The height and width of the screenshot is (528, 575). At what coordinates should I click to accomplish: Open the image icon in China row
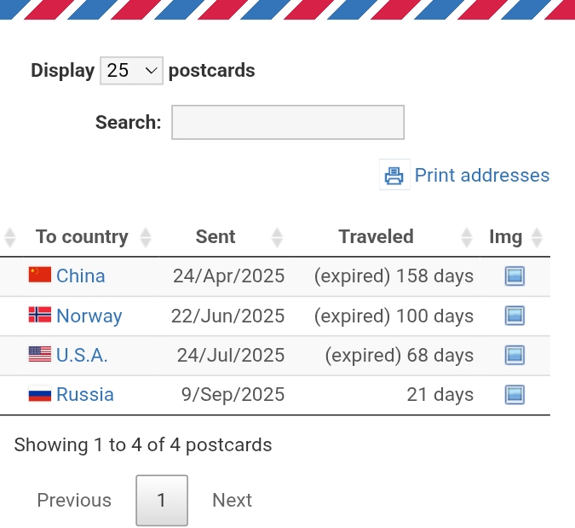pos(515,276)
